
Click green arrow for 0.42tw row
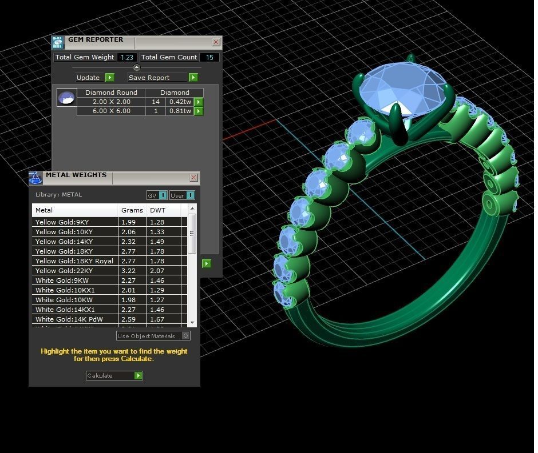pos(199,102)
